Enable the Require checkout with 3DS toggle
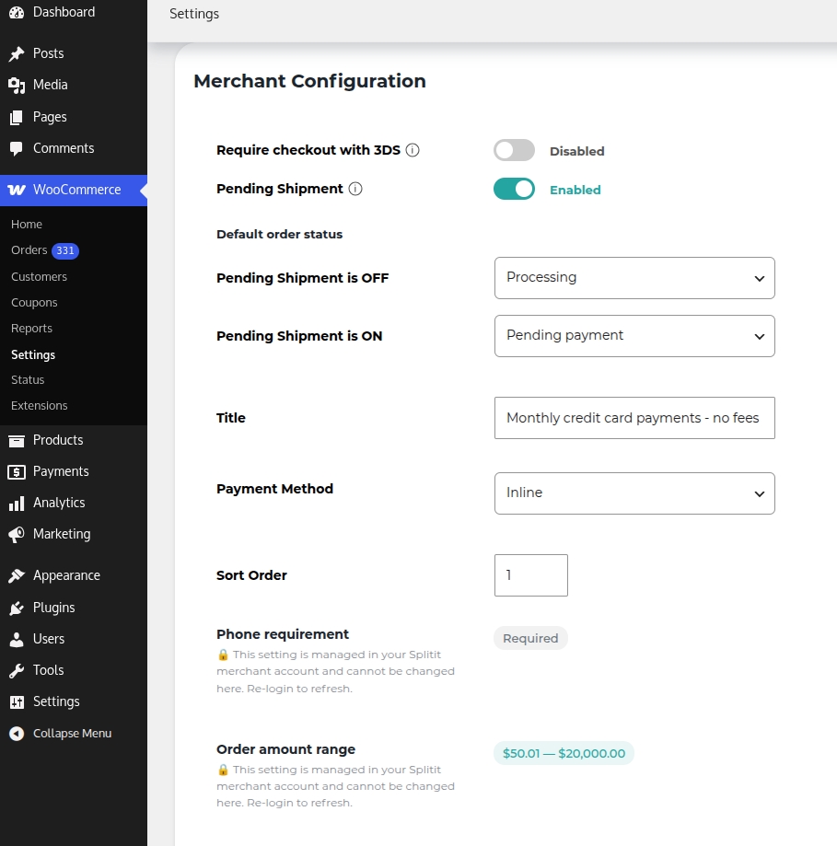 pyautogui.click(x=514, y=150)
